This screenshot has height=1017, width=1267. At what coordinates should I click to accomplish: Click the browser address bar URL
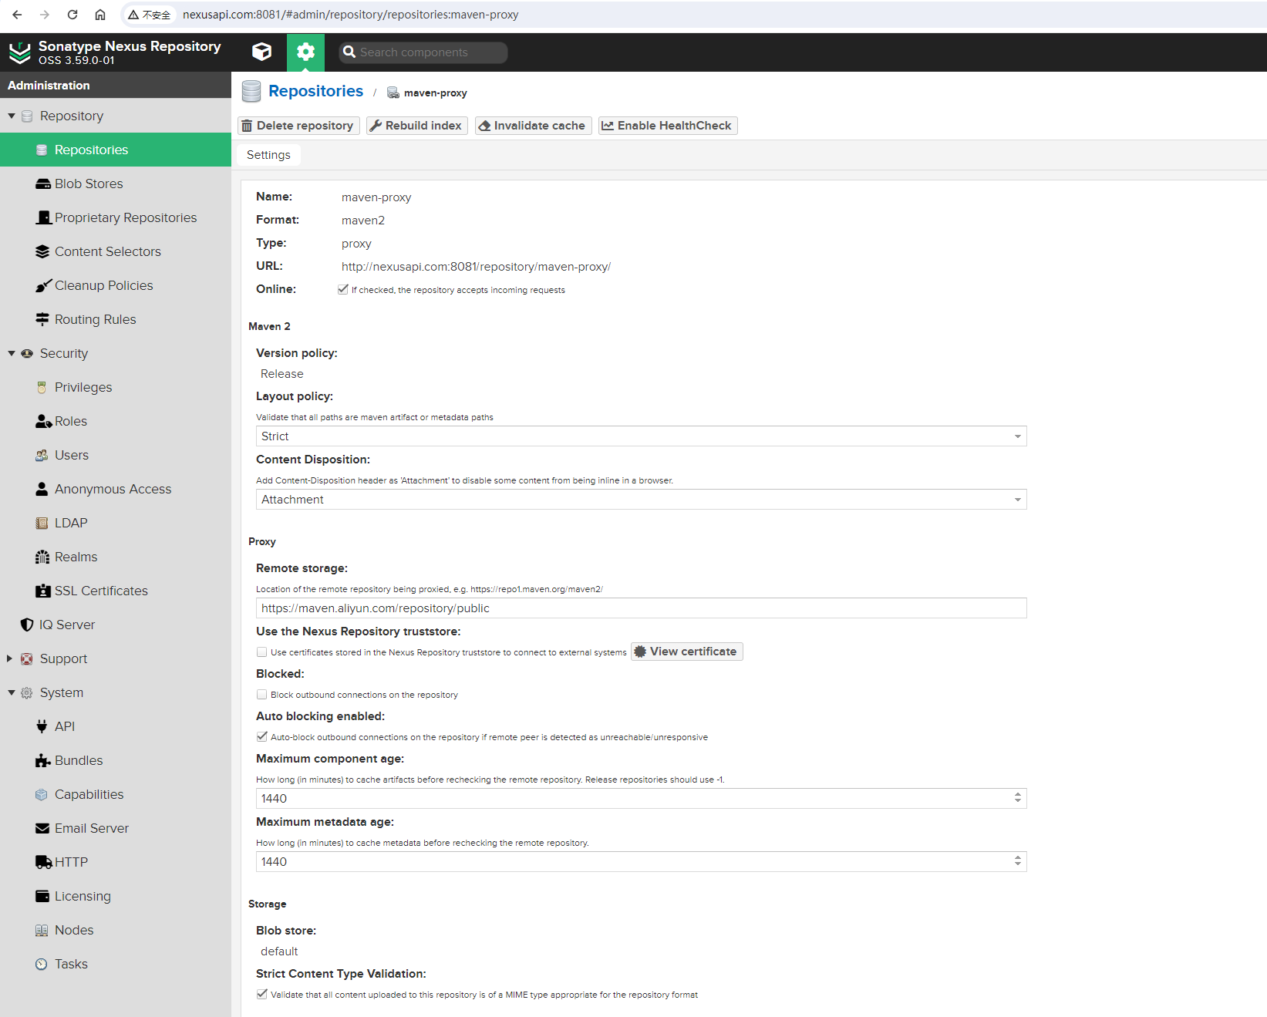click(x=350, y=15)
